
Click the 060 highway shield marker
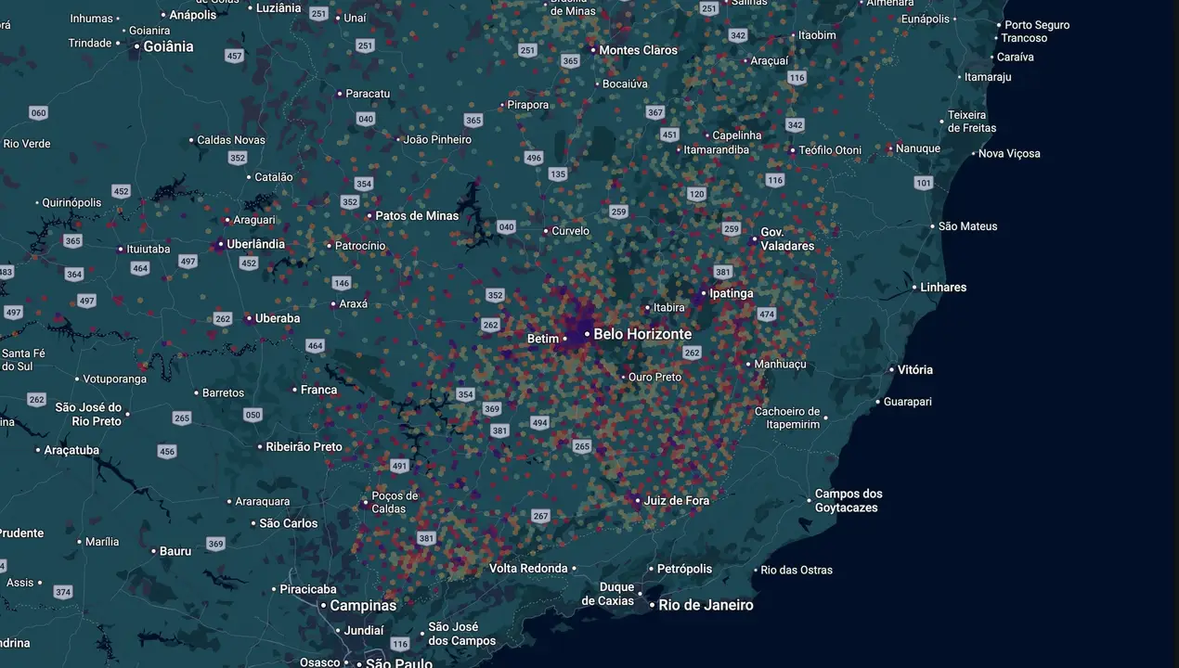[38, 113]
